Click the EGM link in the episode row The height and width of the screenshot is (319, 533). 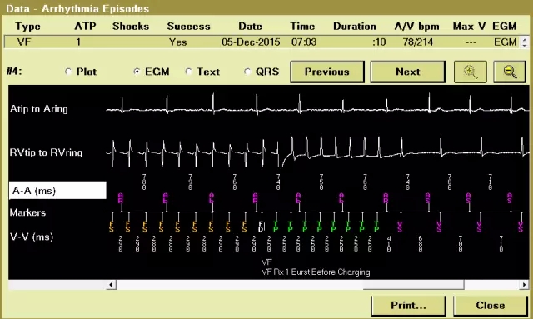(506, 42)
